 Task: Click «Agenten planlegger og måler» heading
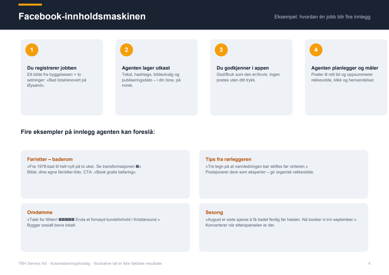(345, 68)
